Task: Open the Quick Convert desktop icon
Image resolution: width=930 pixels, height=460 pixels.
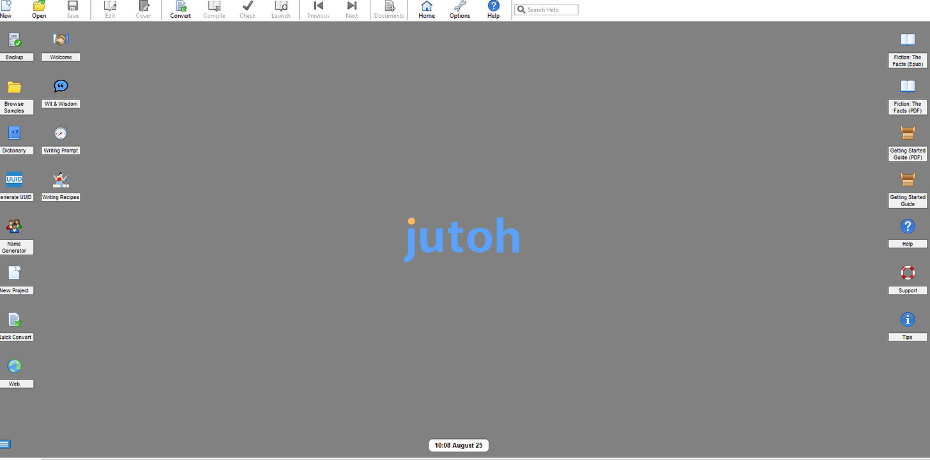Action: point(14,320)
